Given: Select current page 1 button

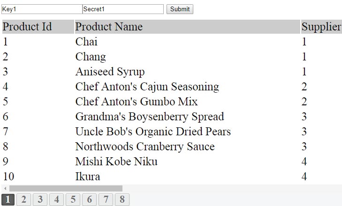Looking at the screenshot, I should click(8, 199).
